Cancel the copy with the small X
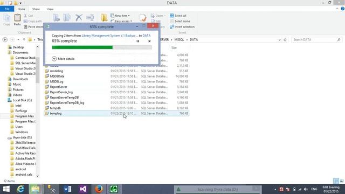Image resolution: width=345 pixels, height=194 pixels. [x=149, y=41]
